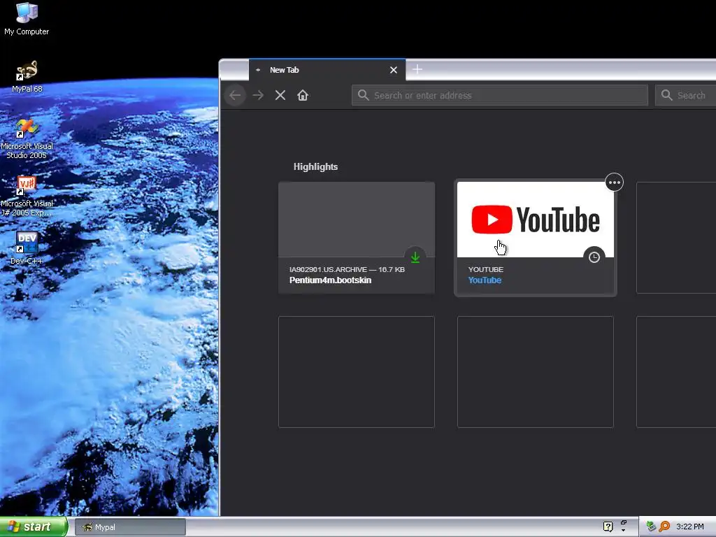Select Microsoft Visual Studio 2005 desktop shortcut
Image resolution: width=716 pixels, height=537 pixels.
coord(27,139)
